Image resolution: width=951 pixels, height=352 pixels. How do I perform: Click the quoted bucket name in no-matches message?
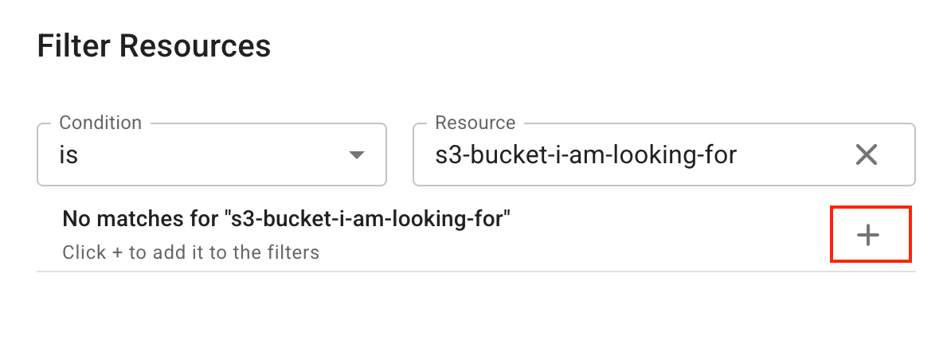pyautogui.click(x=366, y=218)
